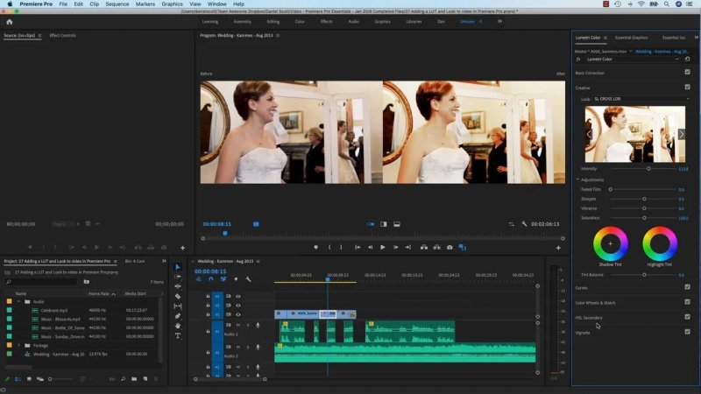Screen dimensions: 701x394
Task: Show more workspaces overflow chevron
Action: coord(499,21)
